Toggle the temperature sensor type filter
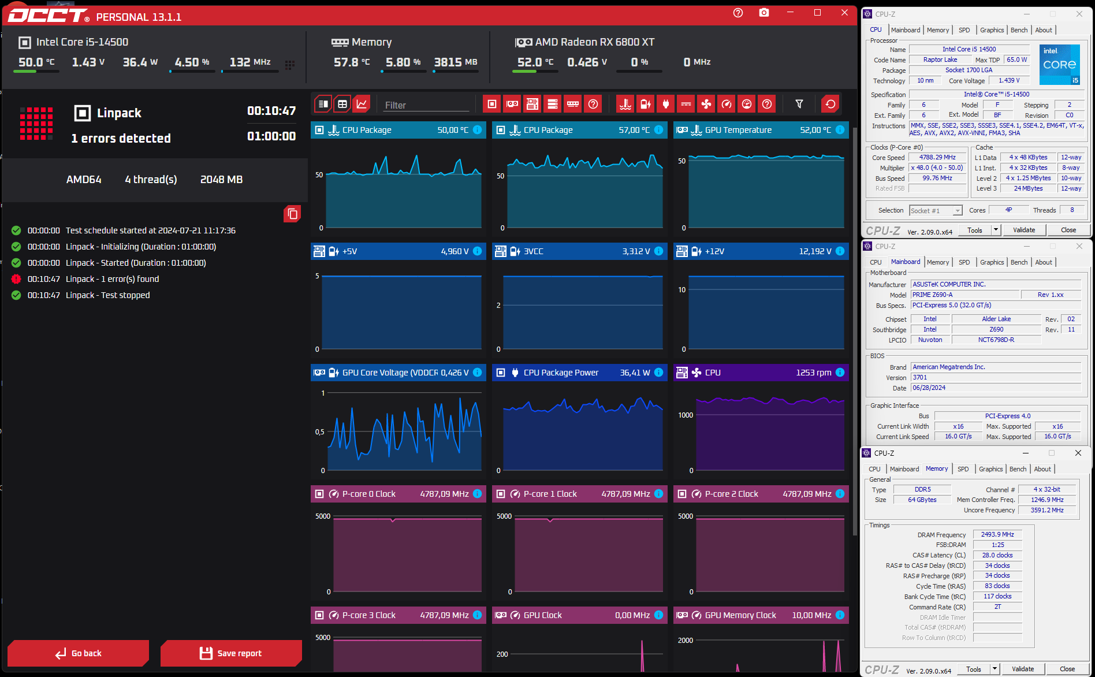This screenshot has width=1095, height=677. pyautogui.click(x=625, y=104)
